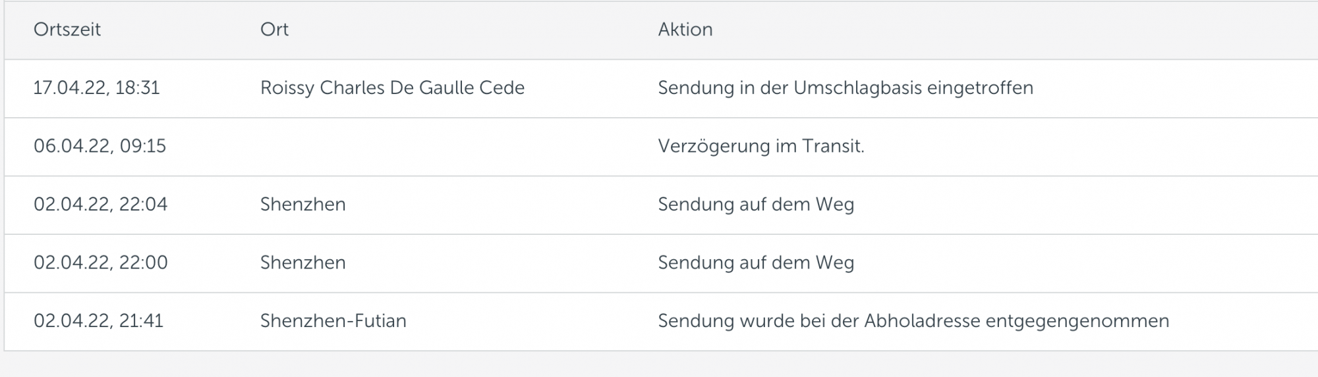
Task: Select Shenzhen in the 22:04 row
Action: click(302, 205)
